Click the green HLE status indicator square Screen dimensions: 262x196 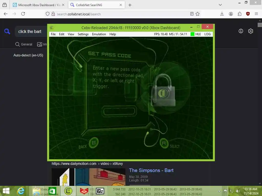click(x=192, y=34)
